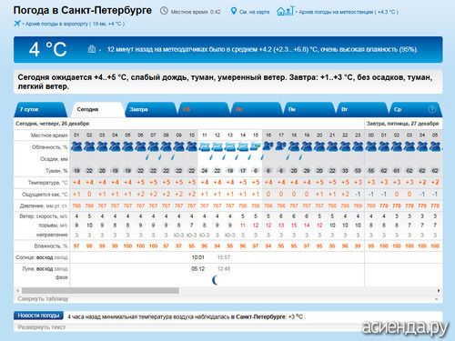Click the map pin location icon
This screenshot has height=341, width=455.
coord(233,11)
